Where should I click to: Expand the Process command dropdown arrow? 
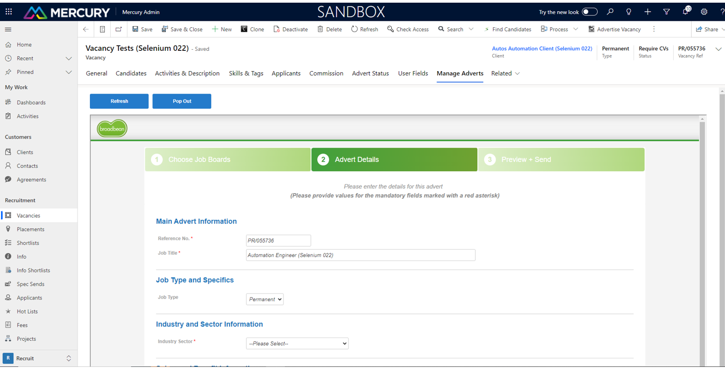[x=576, y=29]
